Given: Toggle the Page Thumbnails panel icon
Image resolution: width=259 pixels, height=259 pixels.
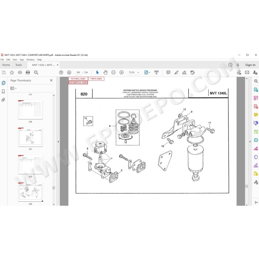Looking at the screenshot, I should click(3, 83).
